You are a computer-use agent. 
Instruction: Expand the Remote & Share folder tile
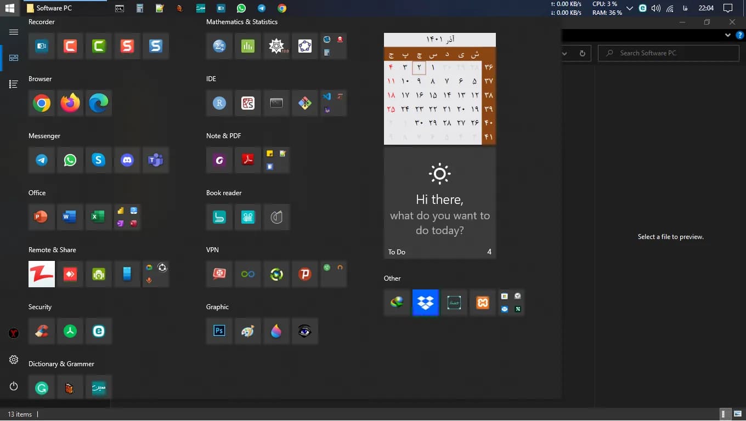click(x=156, y=274)
